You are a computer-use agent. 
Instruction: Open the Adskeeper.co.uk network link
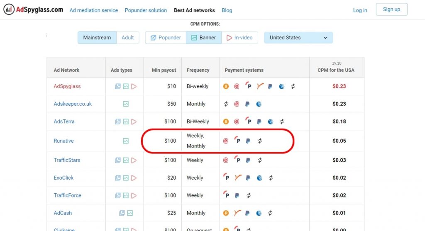(73, 104)
